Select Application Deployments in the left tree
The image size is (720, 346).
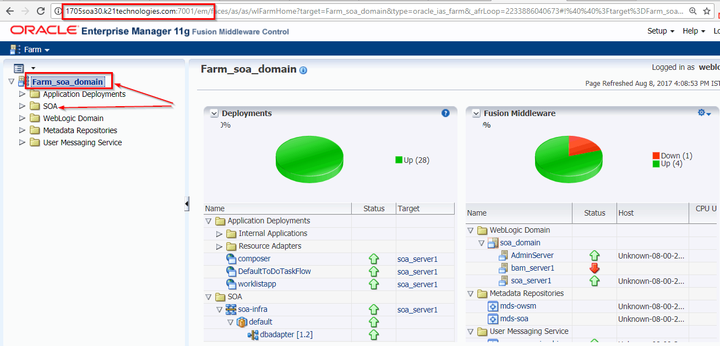tap(84, 94)
